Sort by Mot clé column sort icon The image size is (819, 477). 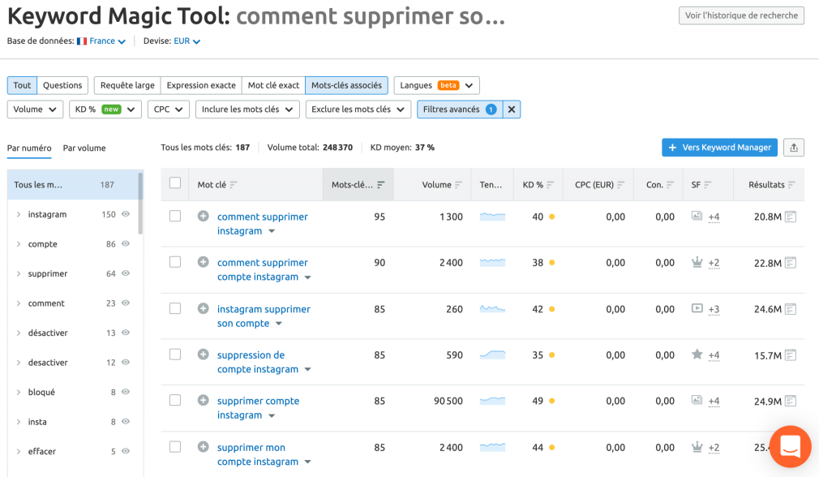point(234,184)
